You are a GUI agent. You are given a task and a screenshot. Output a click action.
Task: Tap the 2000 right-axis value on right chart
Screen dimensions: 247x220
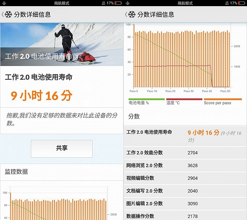237,46
